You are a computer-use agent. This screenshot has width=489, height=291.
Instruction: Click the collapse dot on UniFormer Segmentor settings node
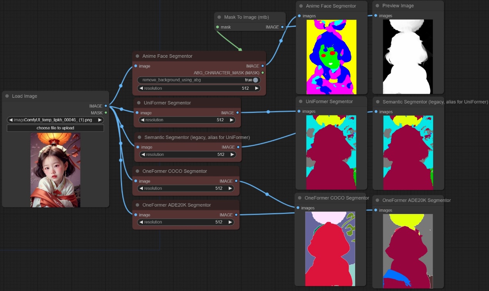(x=139, y=103)
